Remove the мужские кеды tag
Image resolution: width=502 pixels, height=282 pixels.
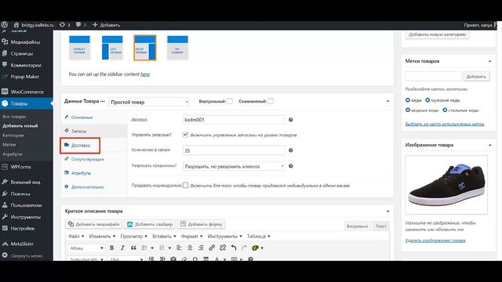tap(427, 100)
